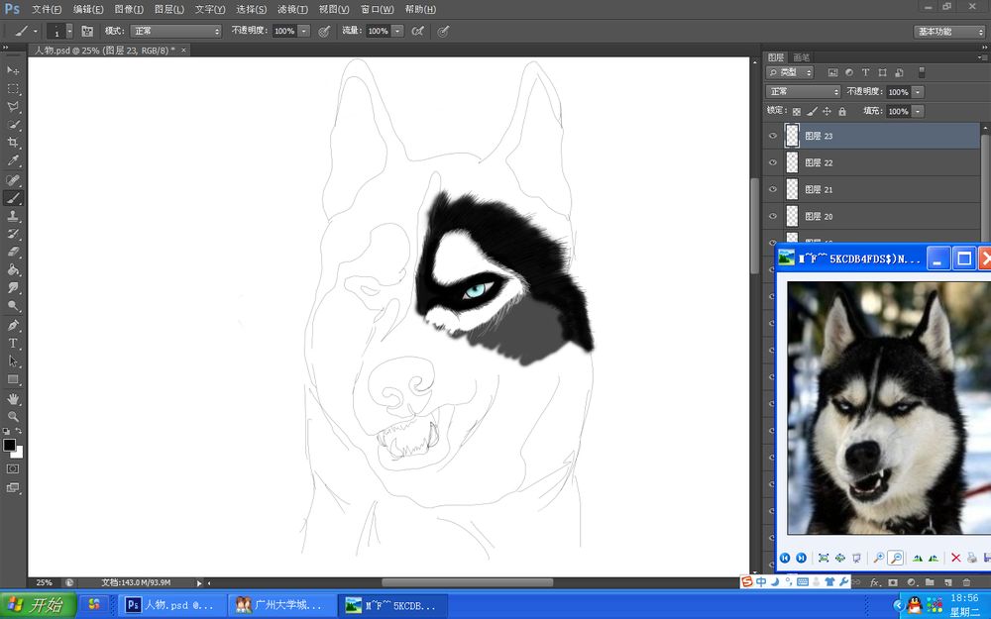Screen dimensions: 991x619
Task: Select the Horizontal Type tool
Action: pos(13,343)
